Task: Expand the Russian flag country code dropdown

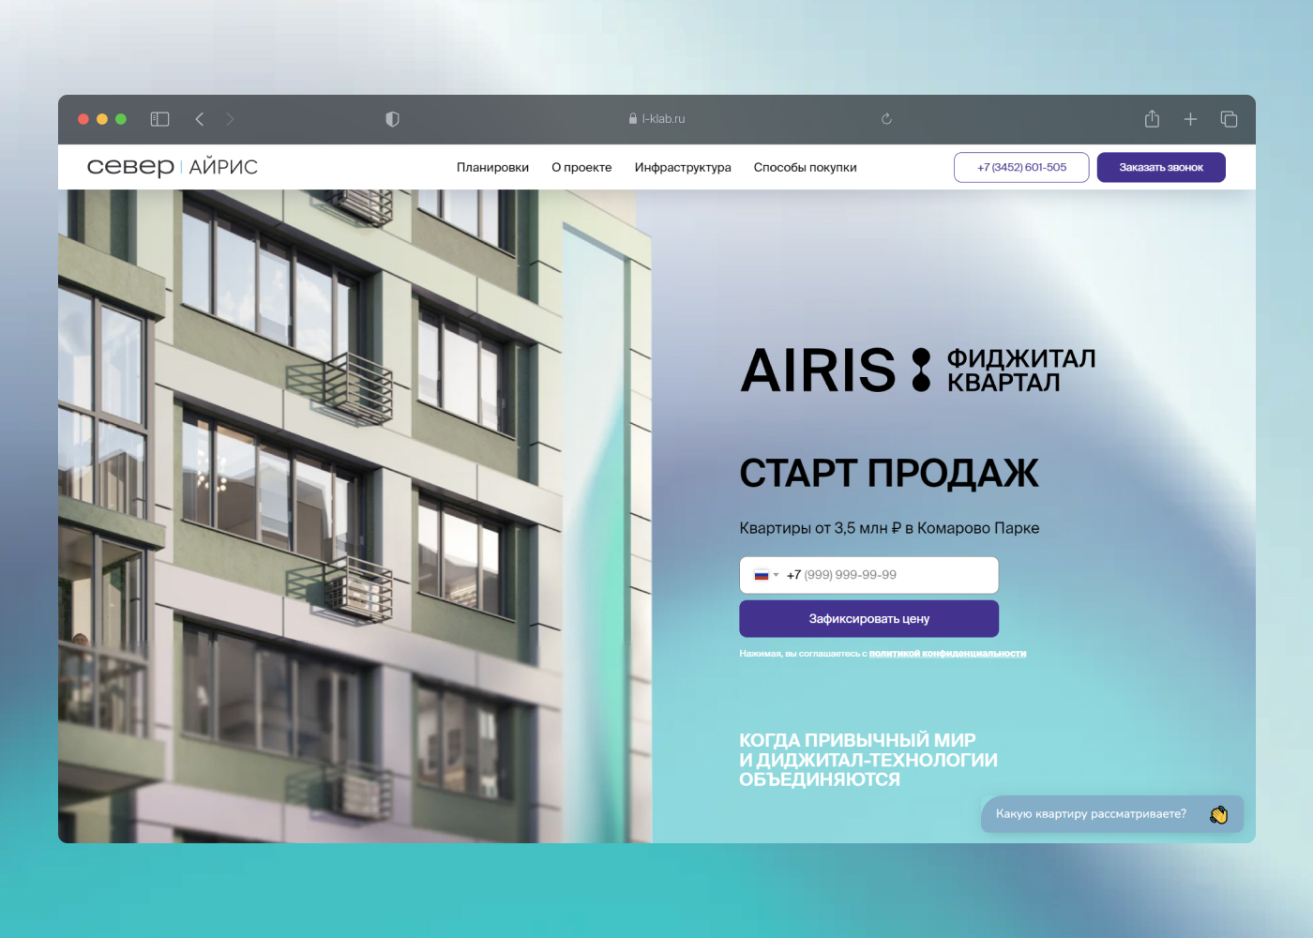Action: coord(766,575)
